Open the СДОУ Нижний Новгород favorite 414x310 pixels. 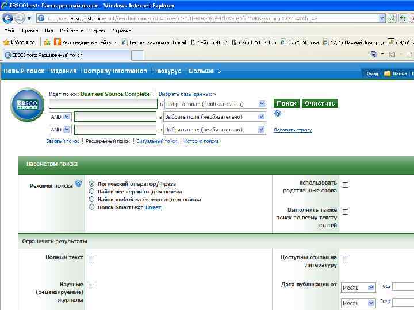coord(353,42)
